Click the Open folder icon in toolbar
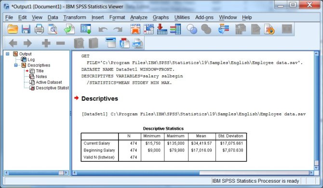 (x=13, y=29)
